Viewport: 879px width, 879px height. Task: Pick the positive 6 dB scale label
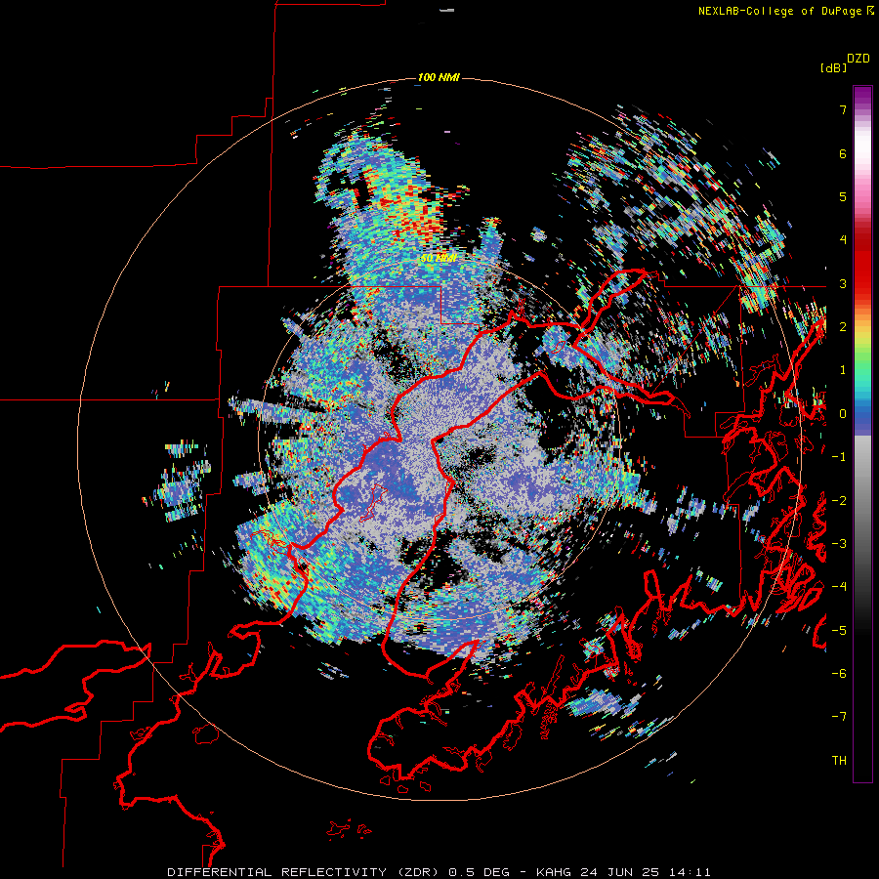click(843, 153)
